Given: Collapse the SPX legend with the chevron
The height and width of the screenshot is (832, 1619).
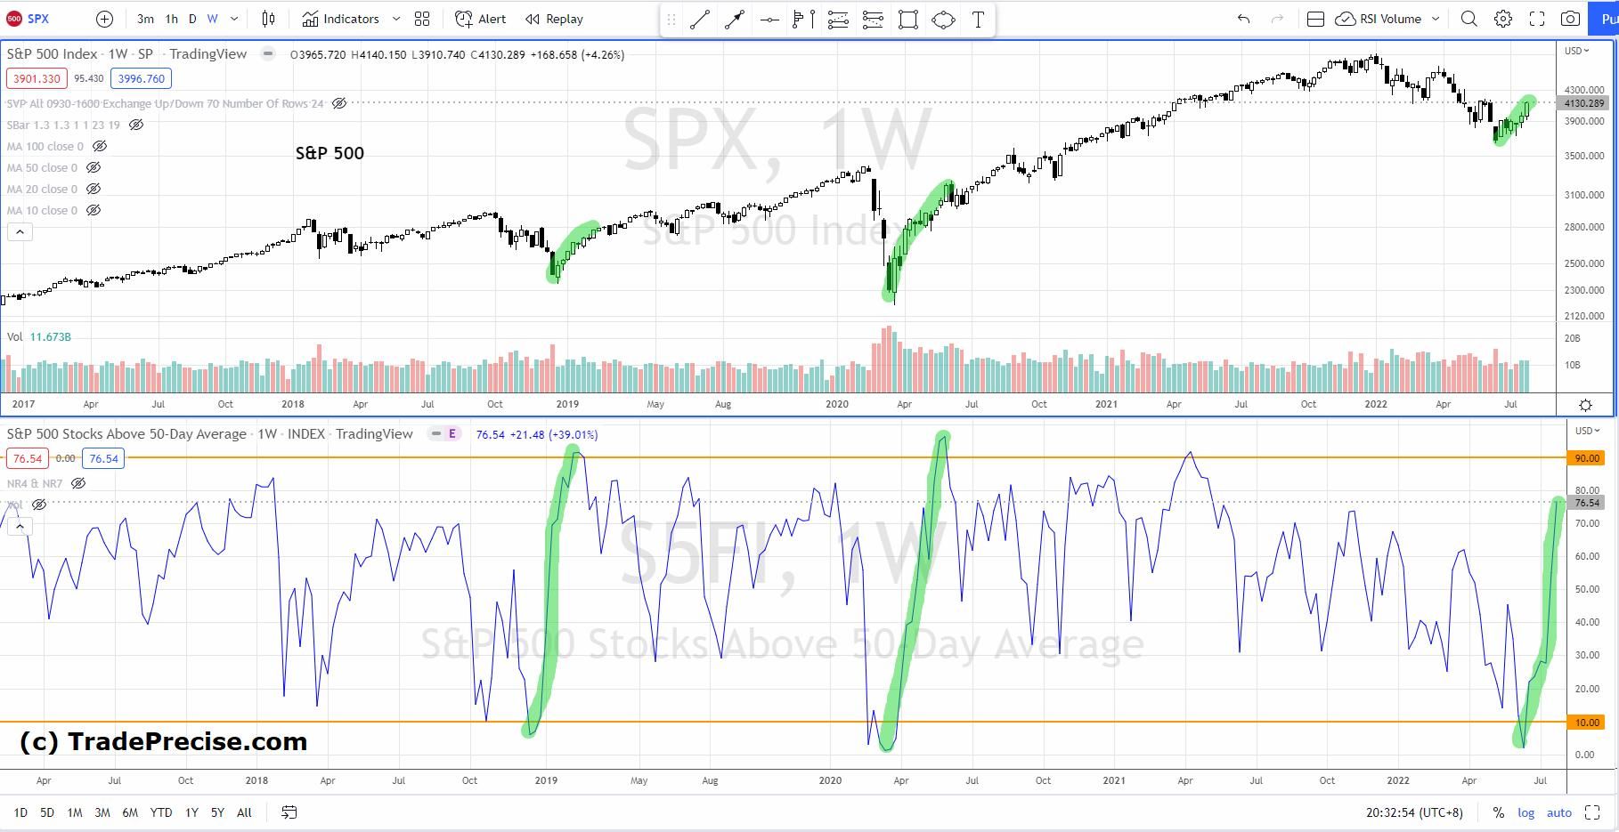Looking at the screenshot, I should pos(20,231).
